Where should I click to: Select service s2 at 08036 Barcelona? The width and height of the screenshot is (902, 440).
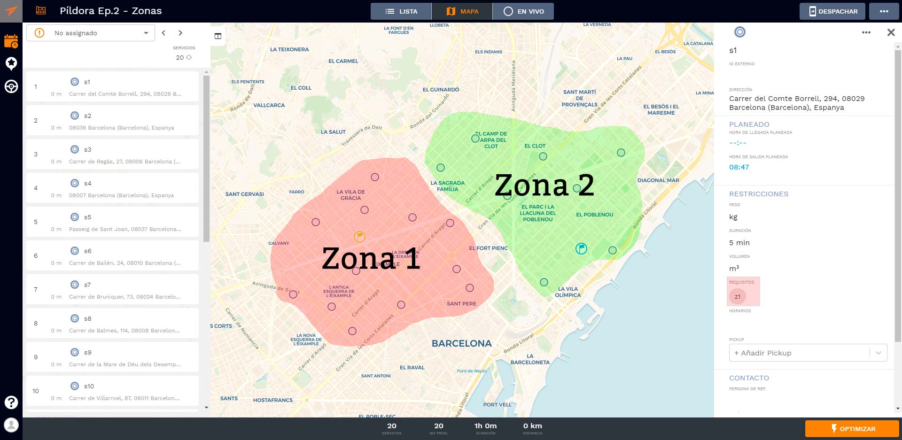point(112,121)
